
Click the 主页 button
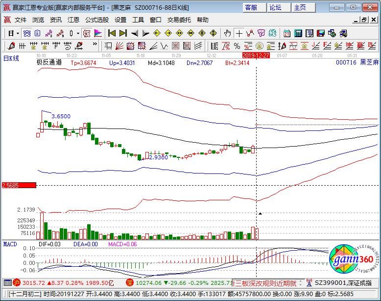[304, 7]
